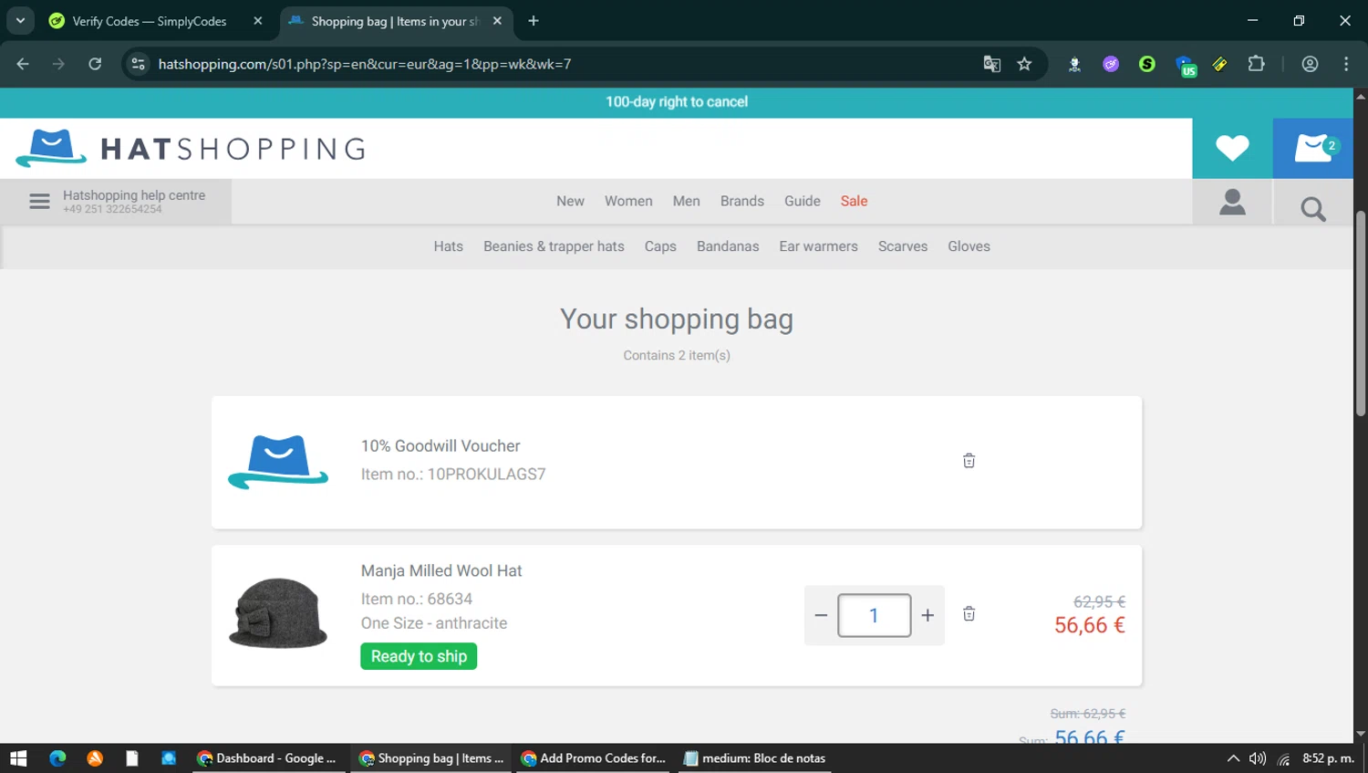Image resolution: width=1368 pixels, height=773 pixels.
Task: Click the 56,66 € red item price
Action: tap(1090, 625)
